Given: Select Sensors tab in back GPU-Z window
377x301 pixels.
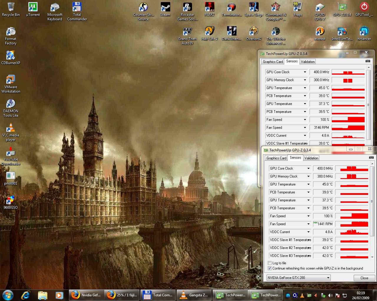Looking at the screenshot, I should coord(292,61).
